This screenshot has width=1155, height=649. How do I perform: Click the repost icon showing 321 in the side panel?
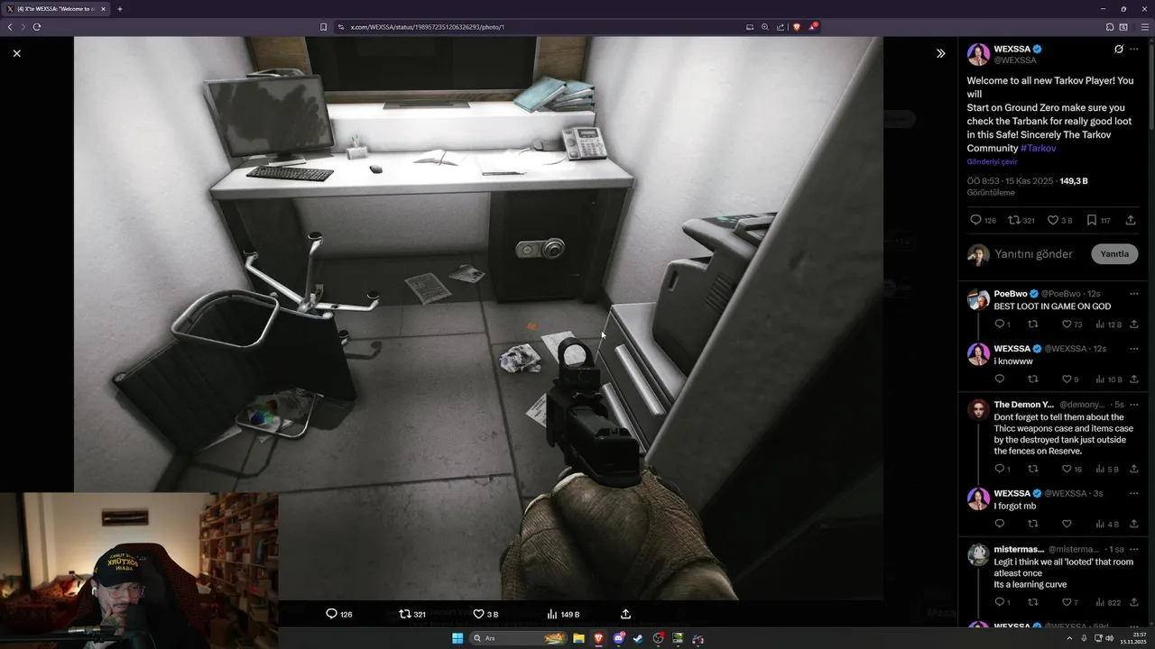click(x=1013, y=220)
